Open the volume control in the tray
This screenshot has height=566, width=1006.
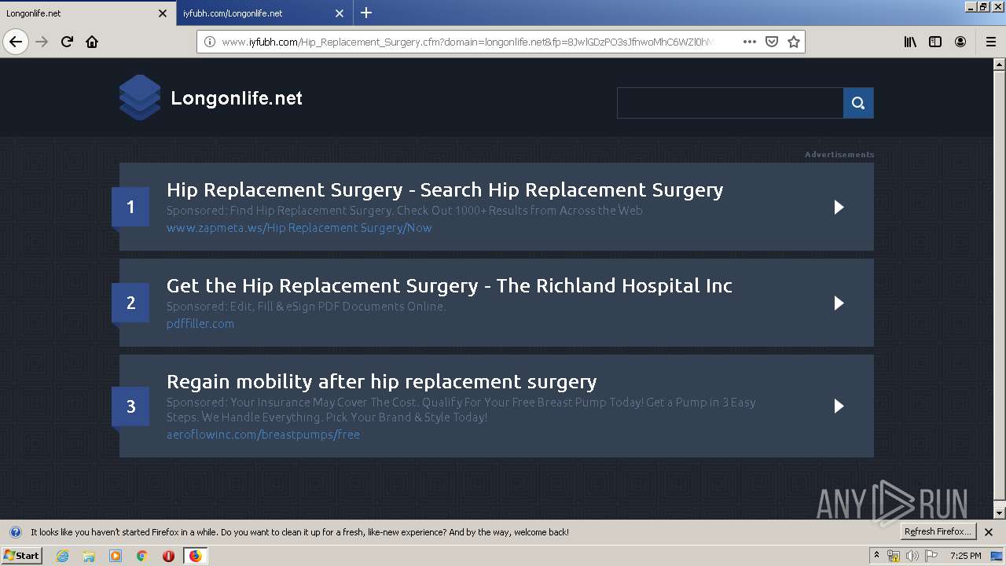(912, 556)
